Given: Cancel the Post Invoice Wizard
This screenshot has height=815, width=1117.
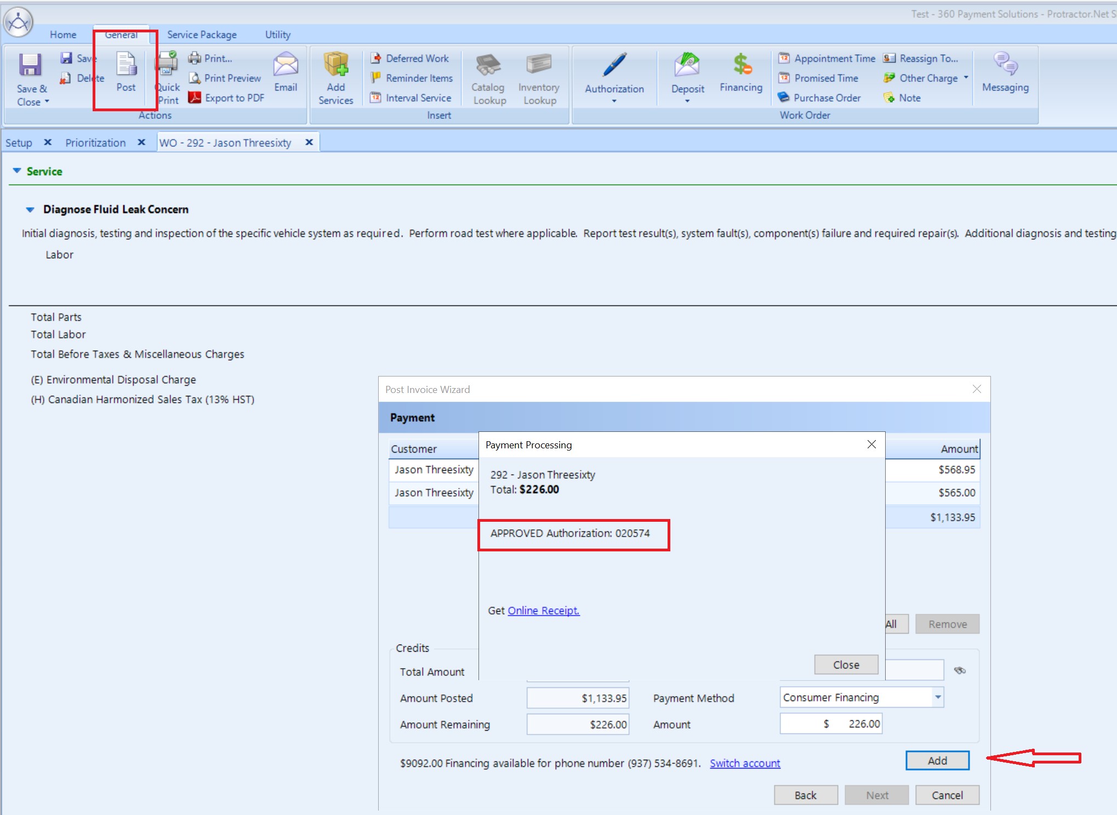Looking at the screenshot, I should pyautogui.click(x=947, y=795).
